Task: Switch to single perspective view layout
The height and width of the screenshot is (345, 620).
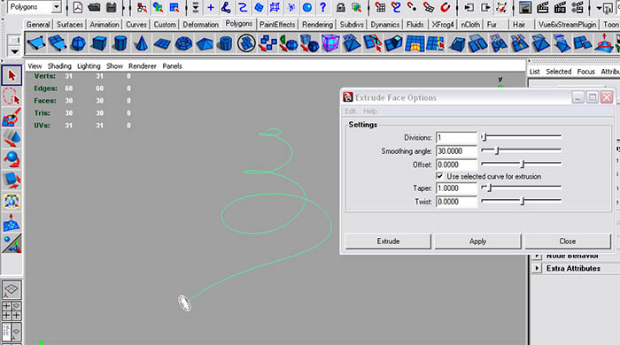Action: [12, 290]
